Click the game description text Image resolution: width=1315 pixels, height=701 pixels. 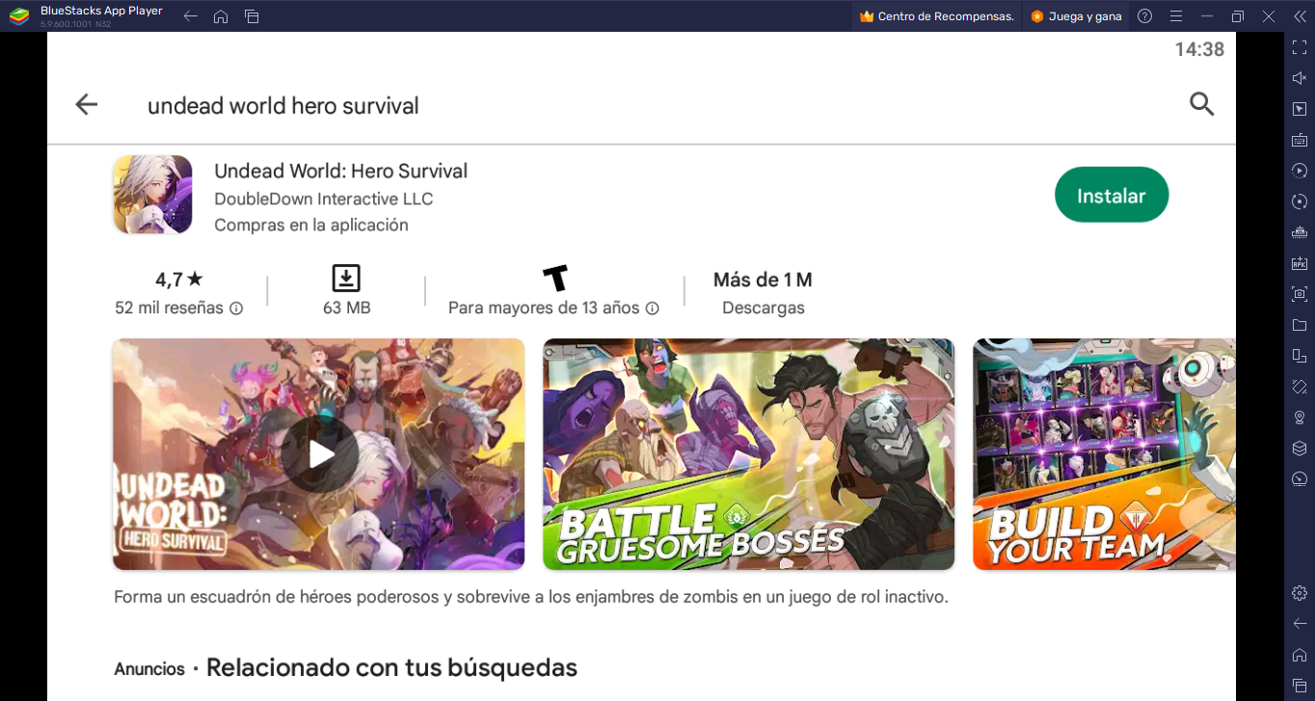tap(531, 597)
